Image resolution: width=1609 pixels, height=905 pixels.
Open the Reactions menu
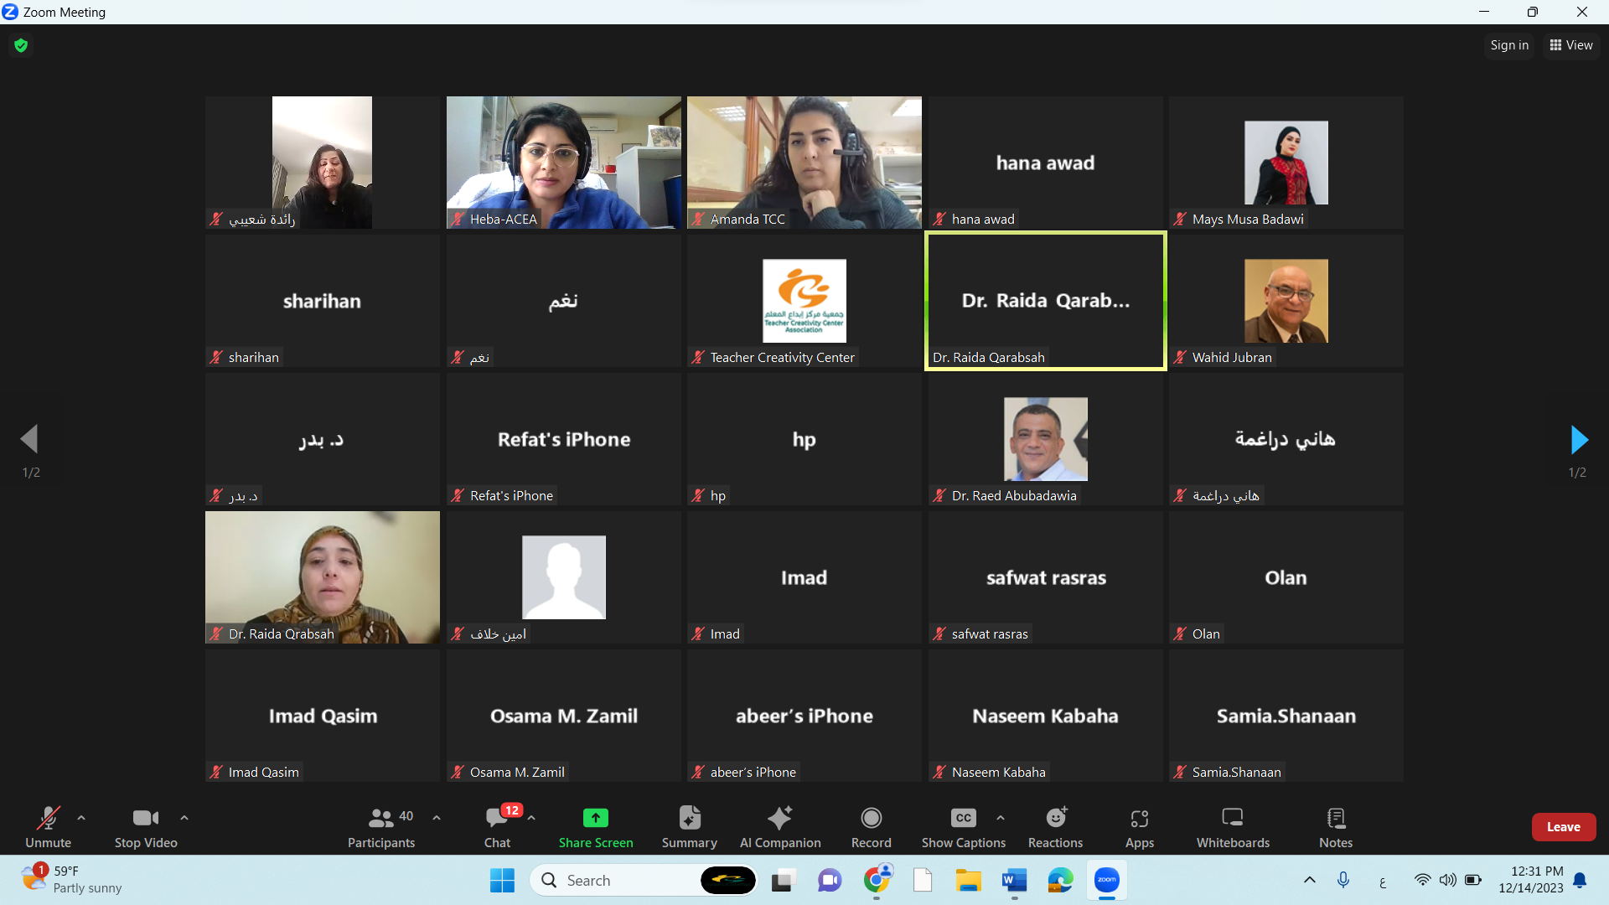[1055, 818]
